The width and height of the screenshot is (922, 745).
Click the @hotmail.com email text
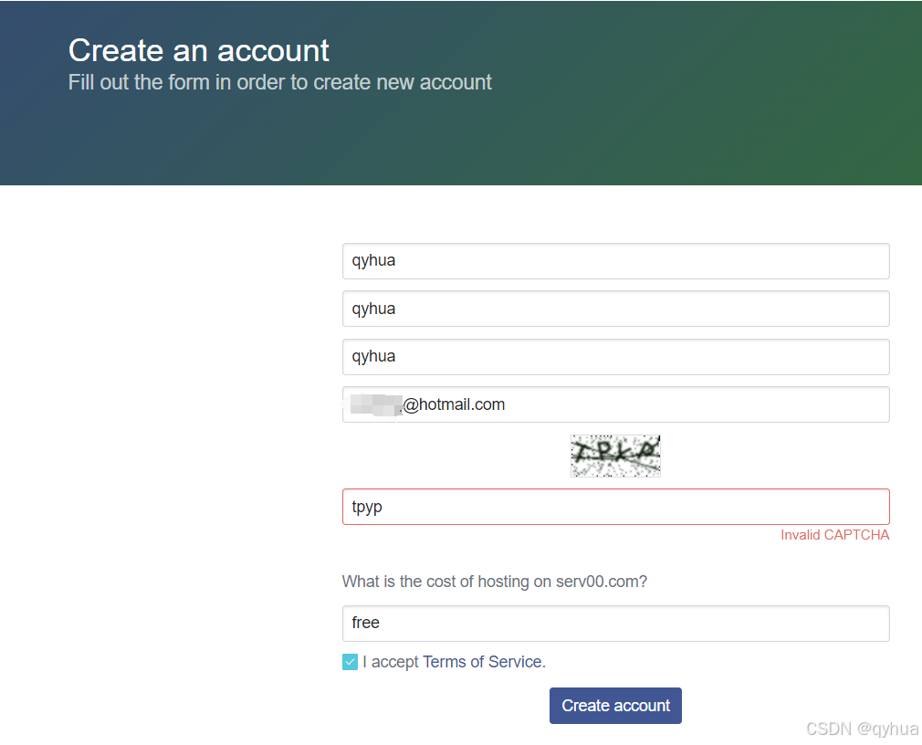(454, 404)
